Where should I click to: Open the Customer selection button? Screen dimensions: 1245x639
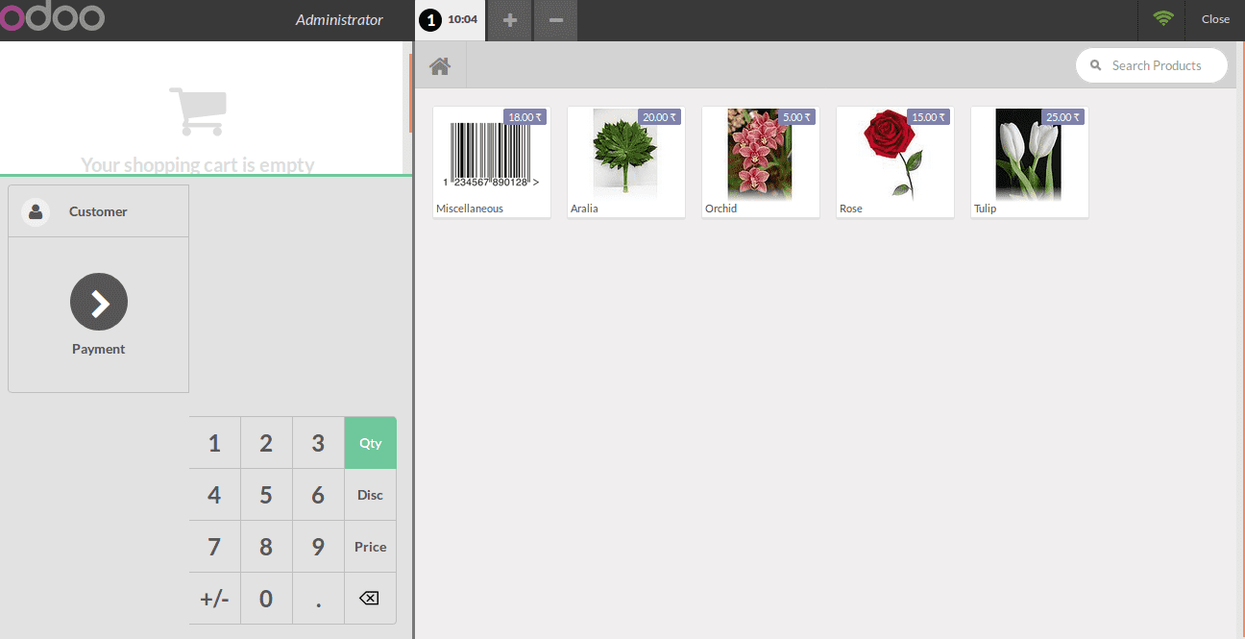(99, 211)
